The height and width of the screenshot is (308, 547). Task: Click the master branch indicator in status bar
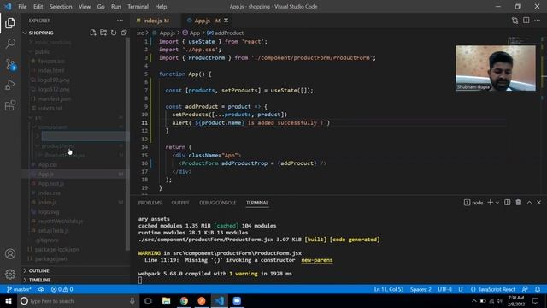click(19, 289)
